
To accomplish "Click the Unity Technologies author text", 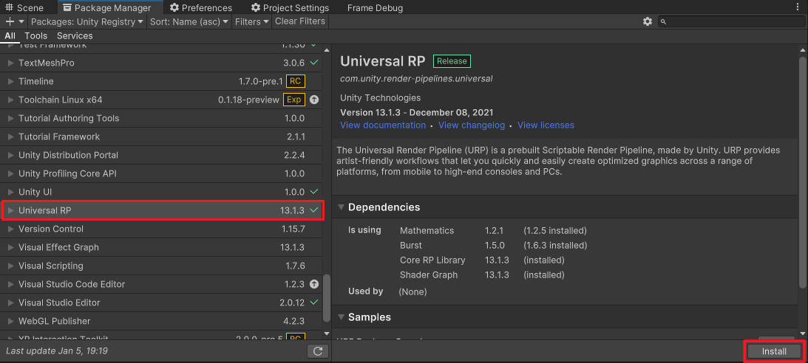I will coord(380,97).
